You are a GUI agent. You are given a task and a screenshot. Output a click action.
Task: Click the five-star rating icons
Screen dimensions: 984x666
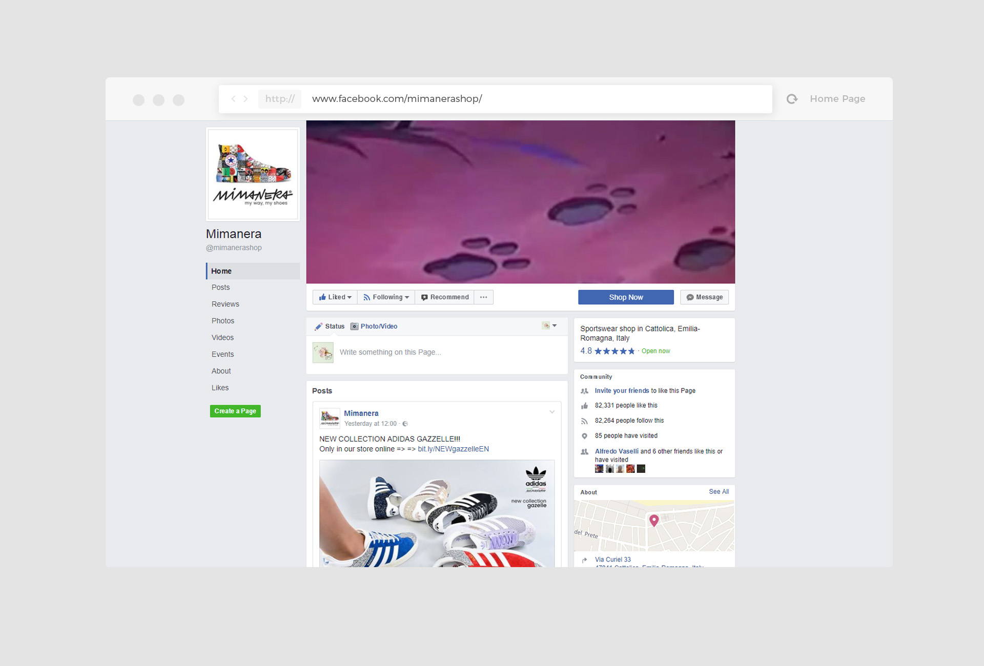614,351
